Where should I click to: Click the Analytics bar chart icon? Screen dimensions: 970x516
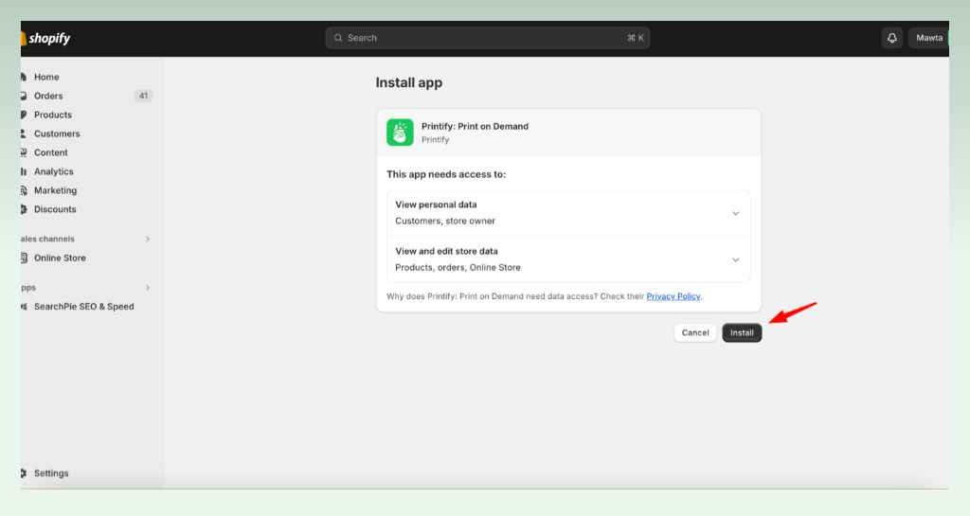[24, 171]
